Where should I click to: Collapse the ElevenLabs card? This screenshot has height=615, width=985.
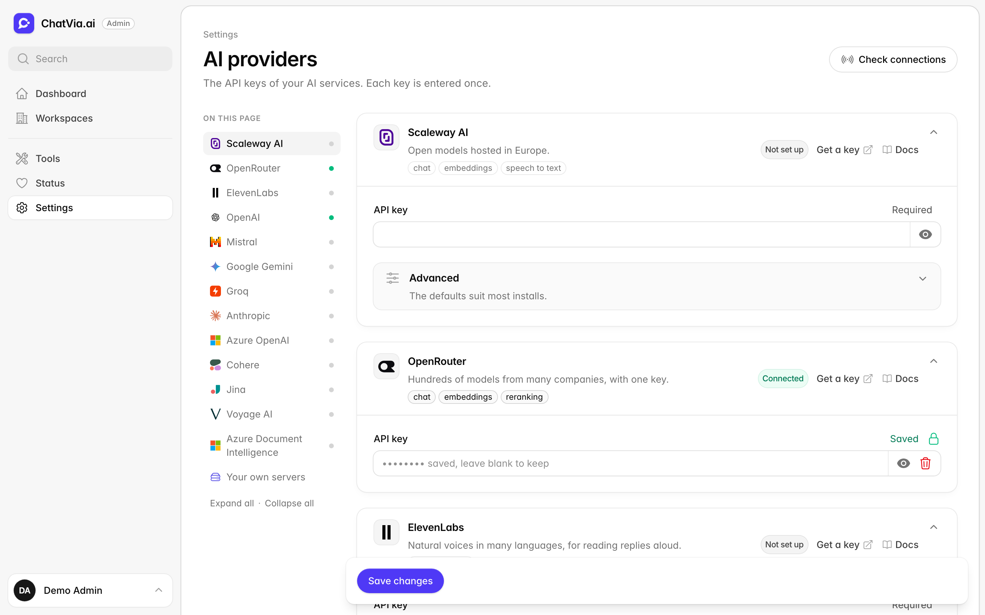pyautogui.click(x=933, y=527)
